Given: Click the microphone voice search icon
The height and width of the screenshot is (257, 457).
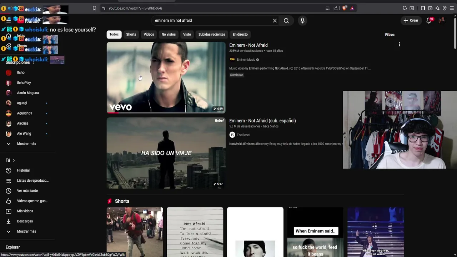Looking at the screenshot, I should [302, 21].
